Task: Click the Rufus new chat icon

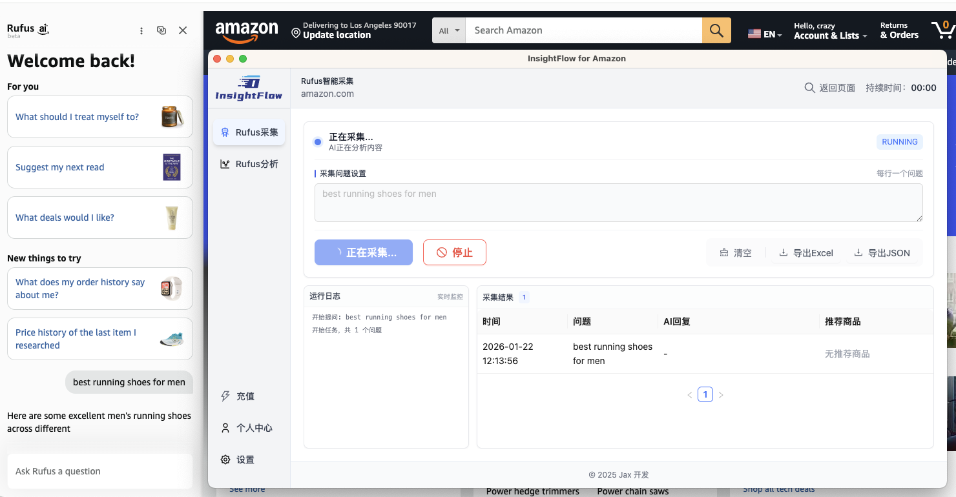Action: pos(161,30)
